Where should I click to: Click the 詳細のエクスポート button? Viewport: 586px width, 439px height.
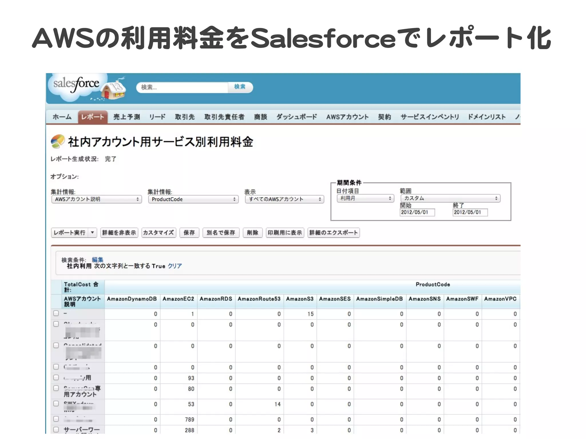[x=333, y=233]
